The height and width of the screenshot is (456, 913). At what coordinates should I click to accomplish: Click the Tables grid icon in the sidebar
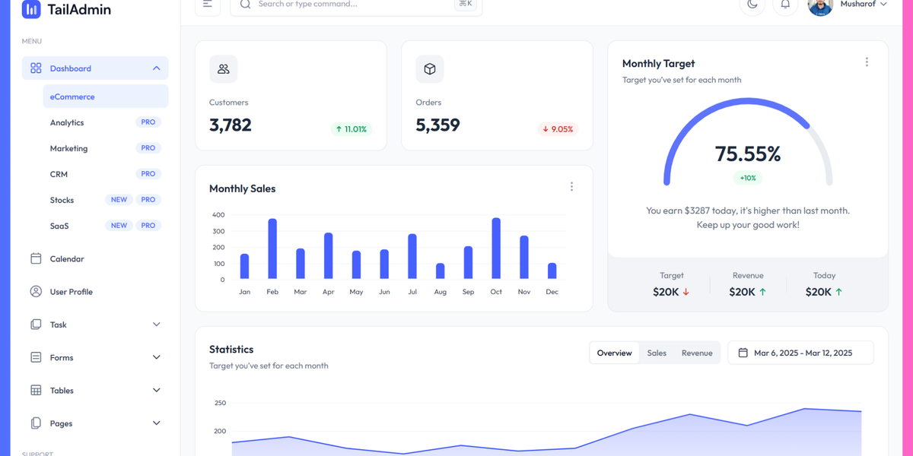pos(36,390)
